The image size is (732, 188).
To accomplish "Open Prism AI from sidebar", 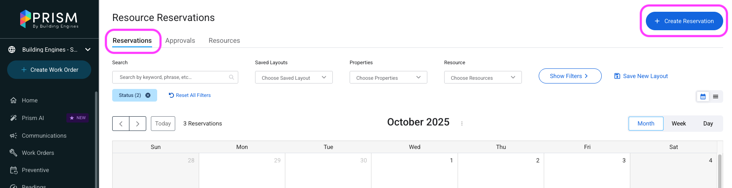I will pos(33,118).
